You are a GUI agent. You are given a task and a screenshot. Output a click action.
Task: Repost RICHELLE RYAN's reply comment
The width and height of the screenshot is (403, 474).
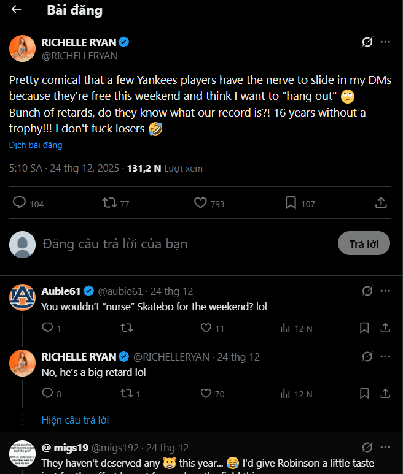tap(126, 394)
